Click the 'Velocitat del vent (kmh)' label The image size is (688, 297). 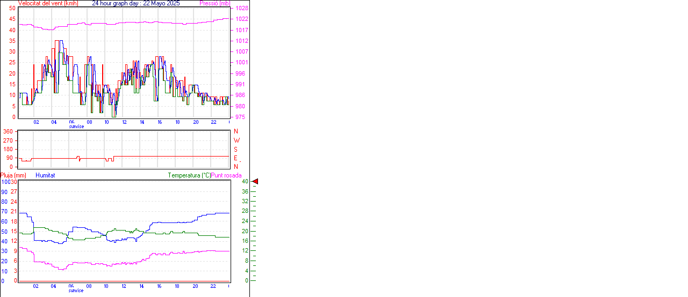[x=48, y=3]
